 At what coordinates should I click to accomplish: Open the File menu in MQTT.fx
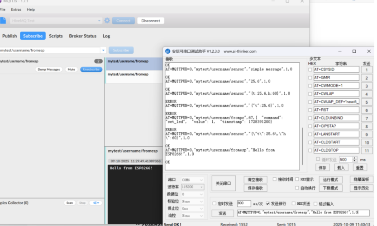click(3, 9)
